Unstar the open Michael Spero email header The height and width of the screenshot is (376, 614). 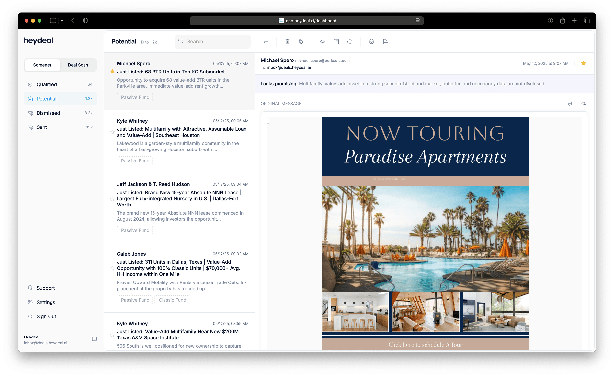[x=584, y=63]
